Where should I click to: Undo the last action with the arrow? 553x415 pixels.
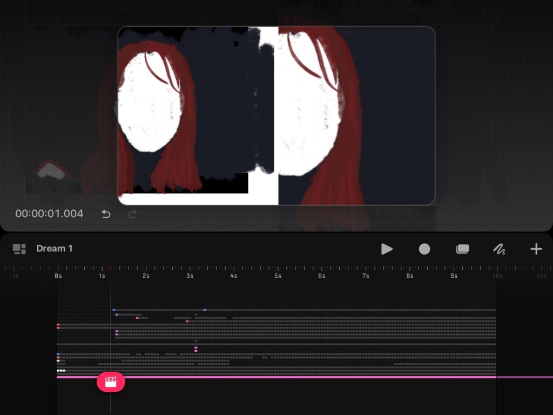tap(106, 214)
